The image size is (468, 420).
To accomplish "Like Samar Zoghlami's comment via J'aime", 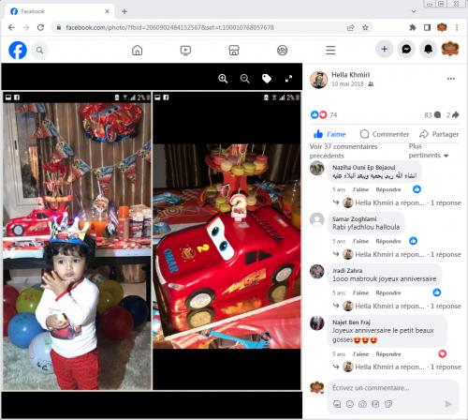I will coord(360,241).
